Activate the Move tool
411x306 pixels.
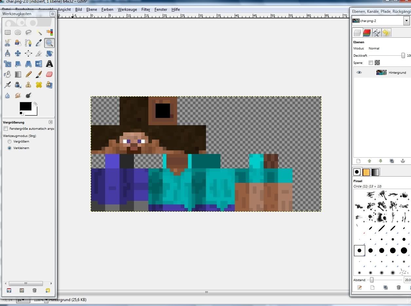18,53
